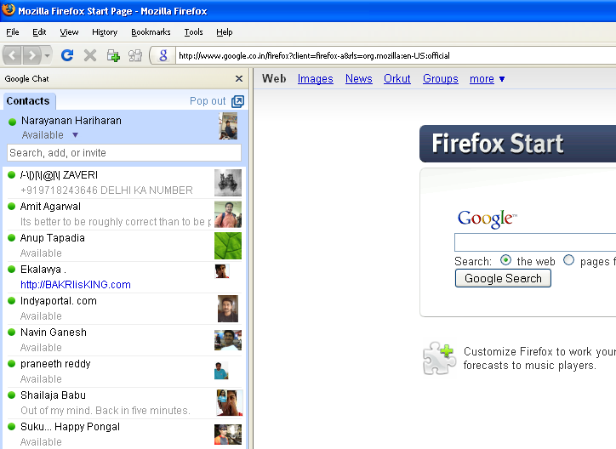Open the Available status dropdown arrow
The width and height of the screenshot is (616, 449).
pos(75,135)
